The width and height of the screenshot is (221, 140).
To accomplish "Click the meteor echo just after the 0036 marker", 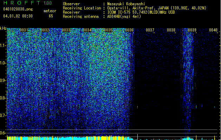I will (x=138, y=107).
